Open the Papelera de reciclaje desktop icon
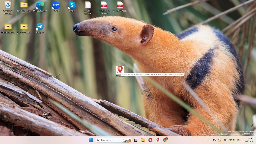The height and width of the screenshot is (144, 256). (8, 5)
